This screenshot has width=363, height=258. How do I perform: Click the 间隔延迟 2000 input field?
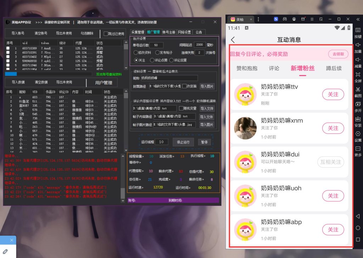(200, 45)
